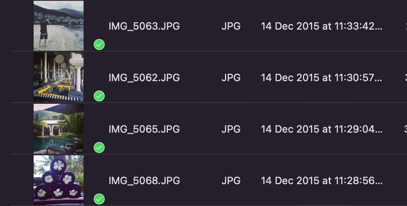Click the file name IMG_5062.JPG
Screen dimensions: 407x206
(x=144, y=78)
